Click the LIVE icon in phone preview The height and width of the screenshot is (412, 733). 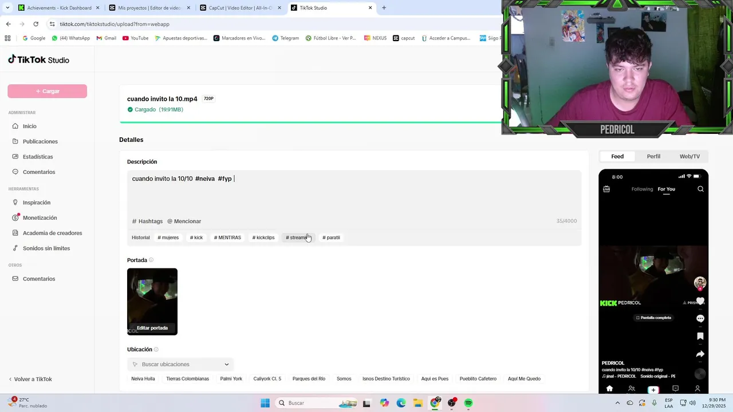(606, 189)
